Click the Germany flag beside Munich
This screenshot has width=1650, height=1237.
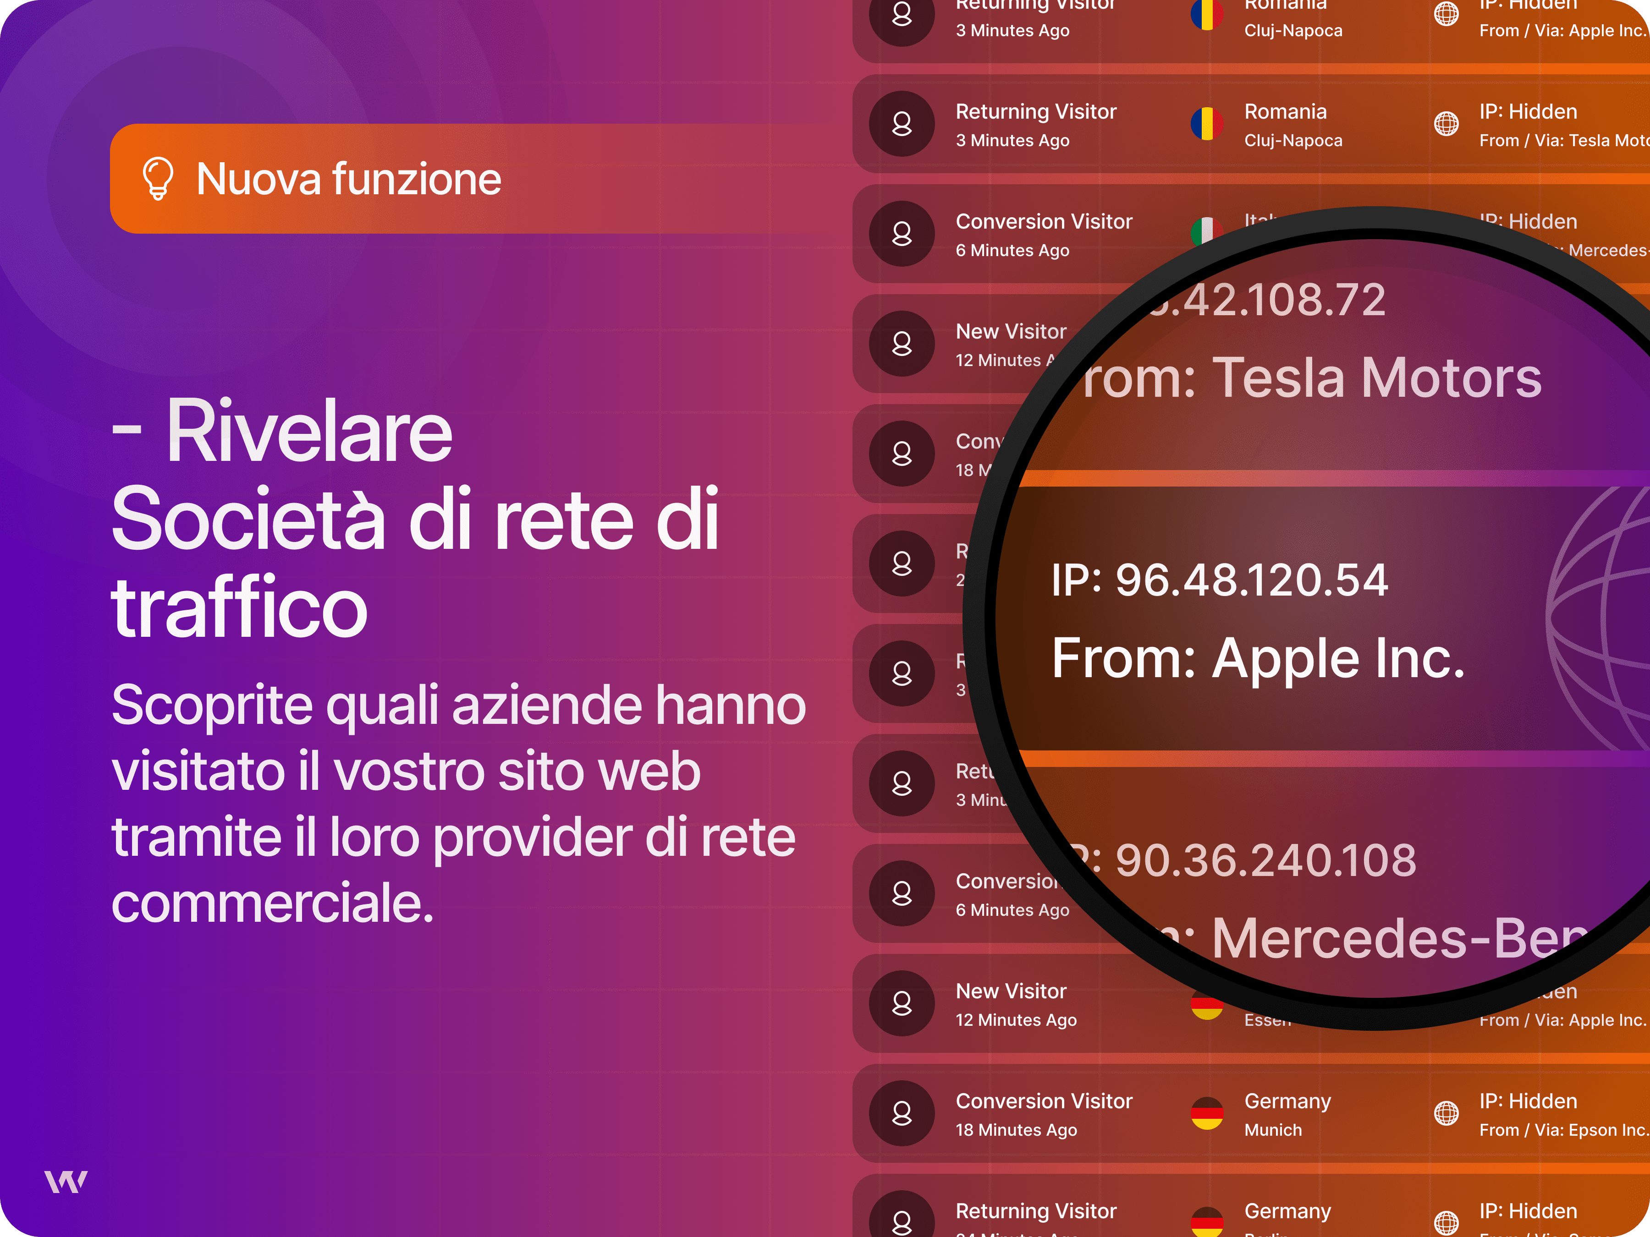[x=1207, y=1113]
